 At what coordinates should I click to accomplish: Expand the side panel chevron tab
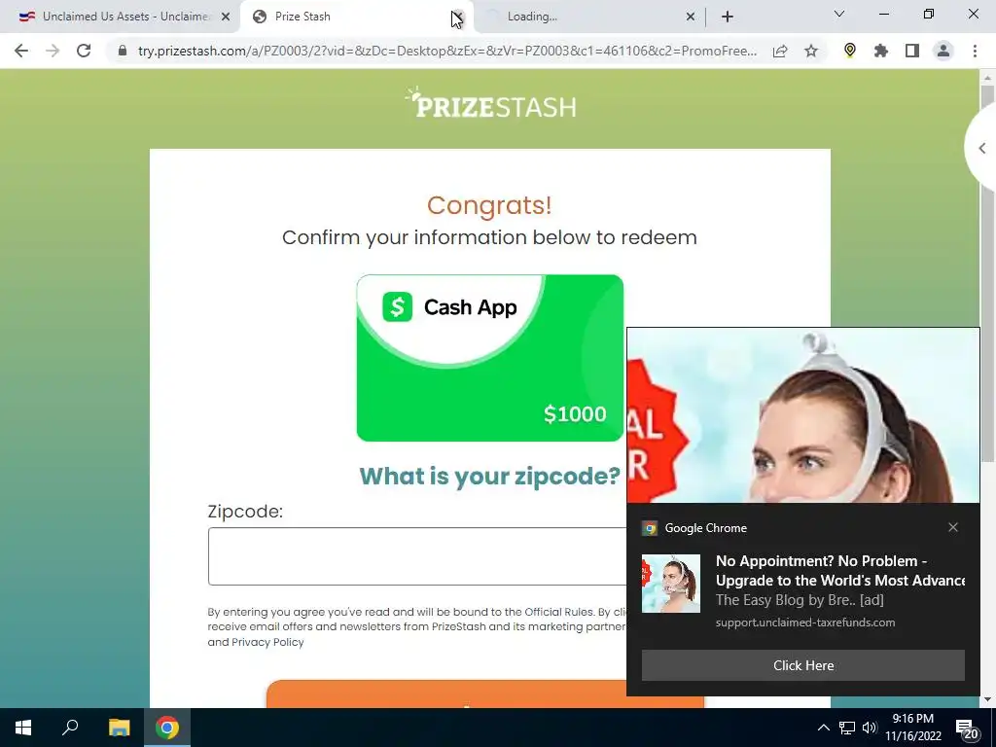pos(981,148)
